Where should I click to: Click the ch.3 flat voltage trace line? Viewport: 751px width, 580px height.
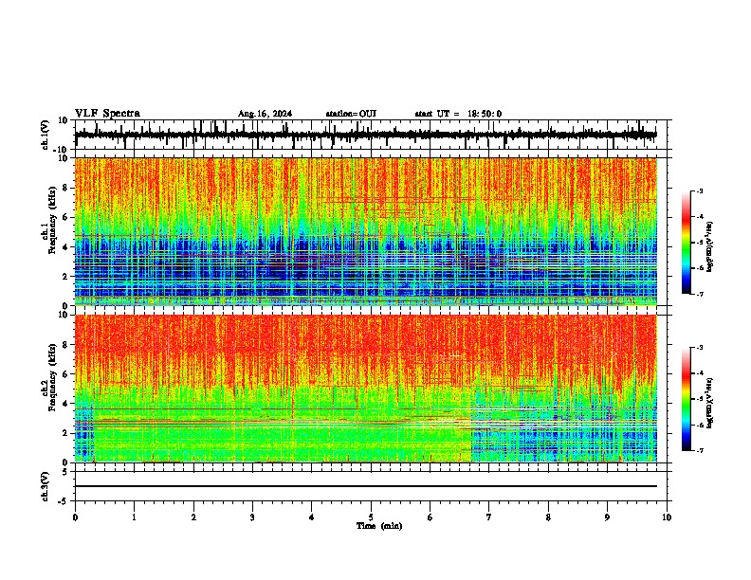pyautogui.click(x=366, y=486)
